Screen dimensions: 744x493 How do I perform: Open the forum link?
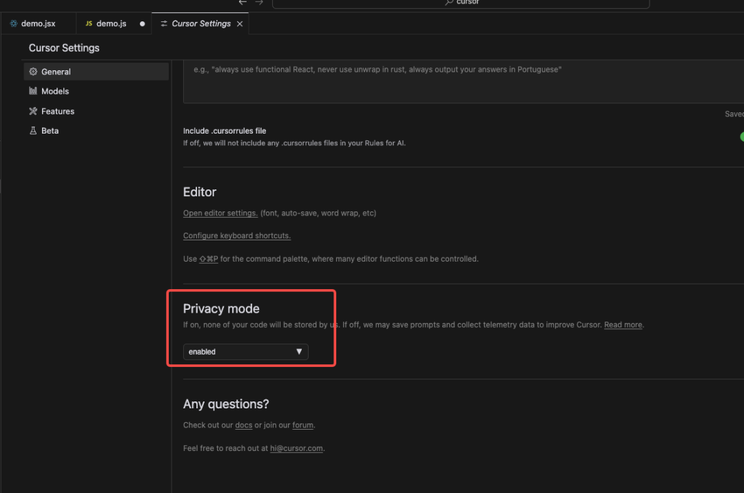(302, 426)
